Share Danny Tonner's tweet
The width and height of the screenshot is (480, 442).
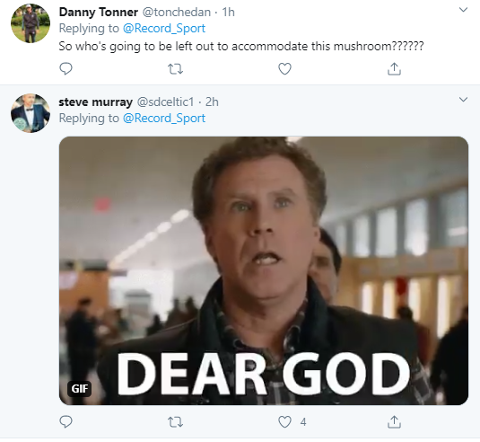pos(394,68)
